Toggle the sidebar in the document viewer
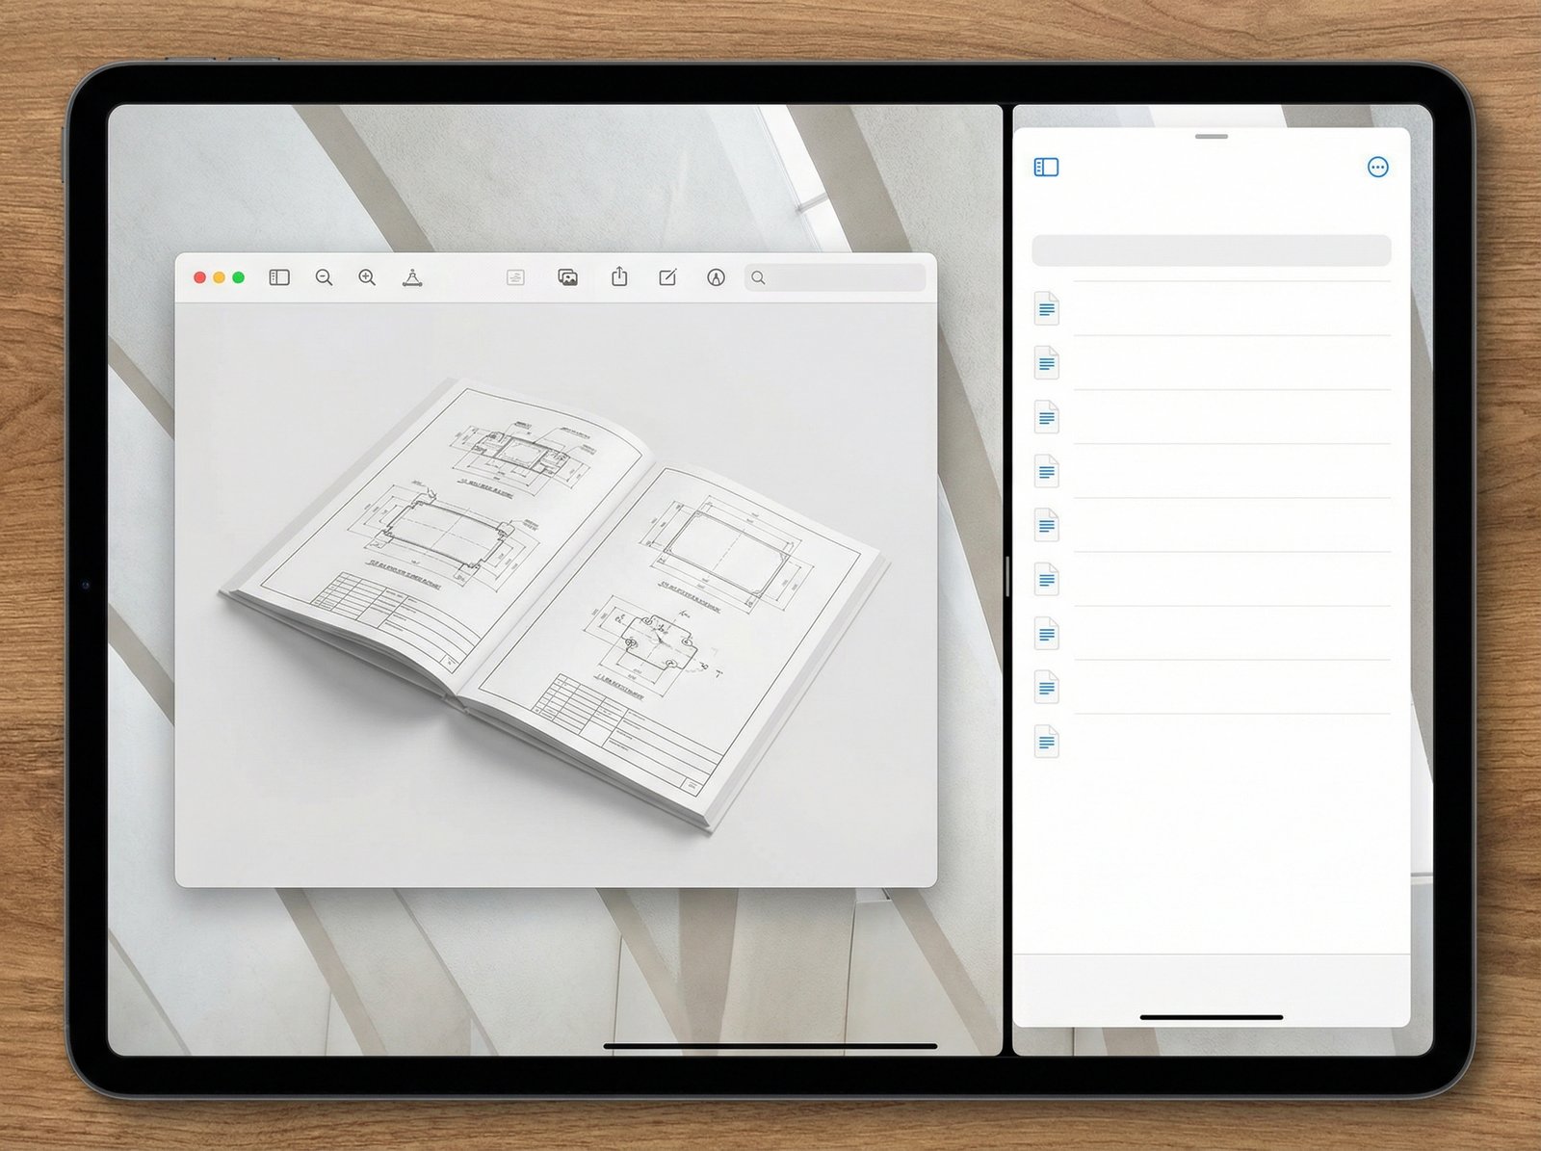 pos(278,277)
